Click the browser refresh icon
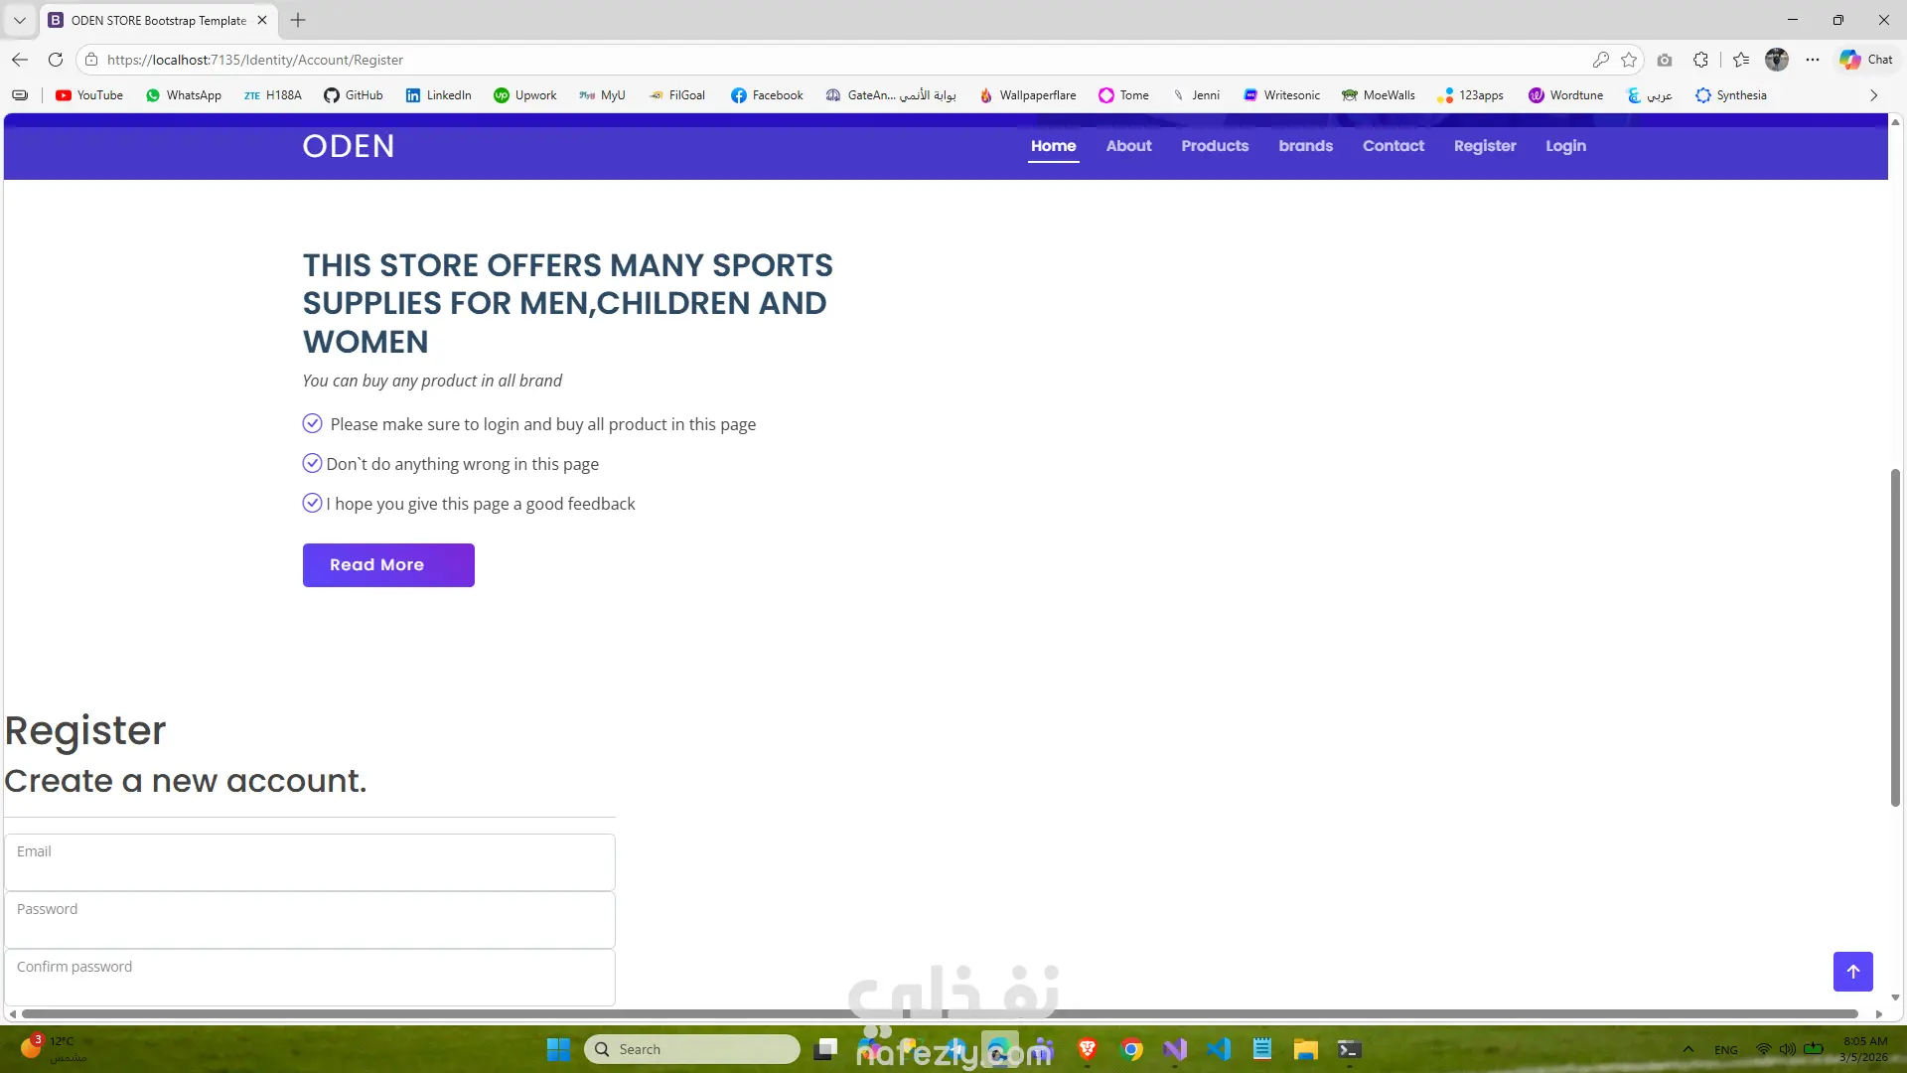1907x1073 pixels. coord(56,60)
